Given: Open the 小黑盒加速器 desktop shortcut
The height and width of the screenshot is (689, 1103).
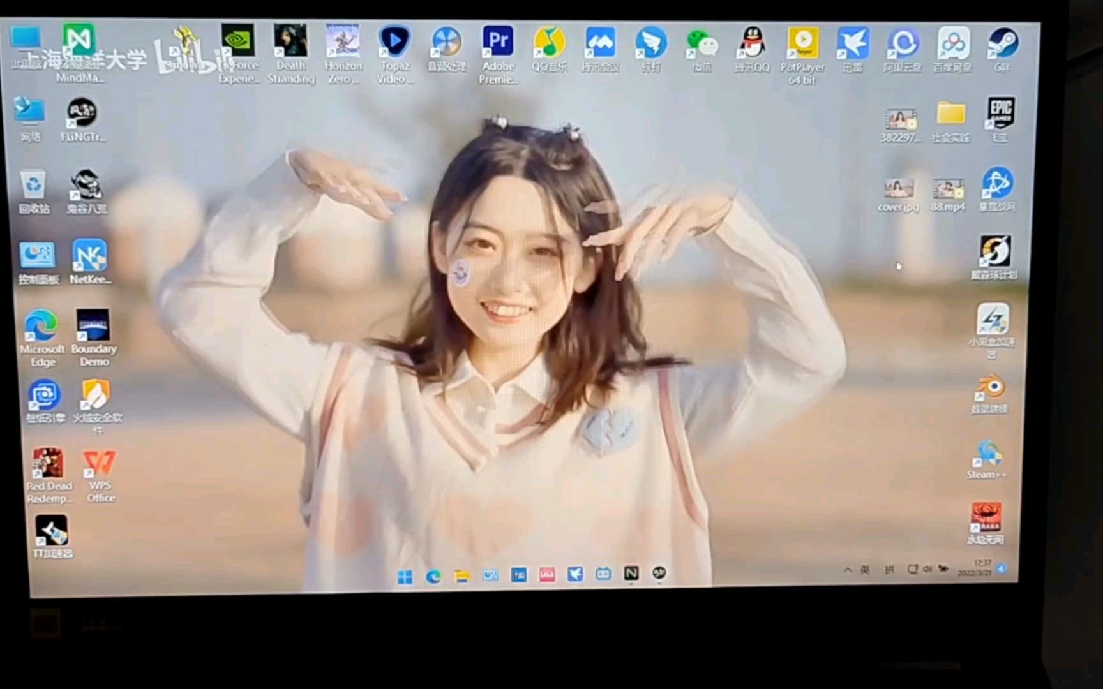Looking at the screenshot, I should (992, 332).
